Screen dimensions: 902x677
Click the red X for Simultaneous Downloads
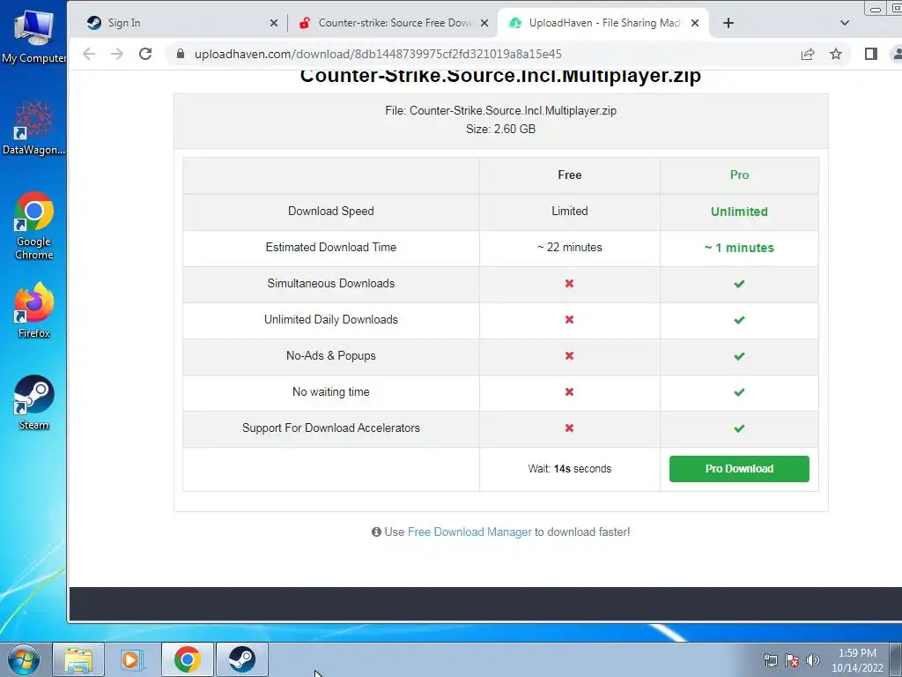click(569, 284)
